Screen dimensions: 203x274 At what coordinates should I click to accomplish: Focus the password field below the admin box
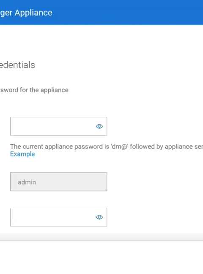pyautogui.click(x=58, y=217)
